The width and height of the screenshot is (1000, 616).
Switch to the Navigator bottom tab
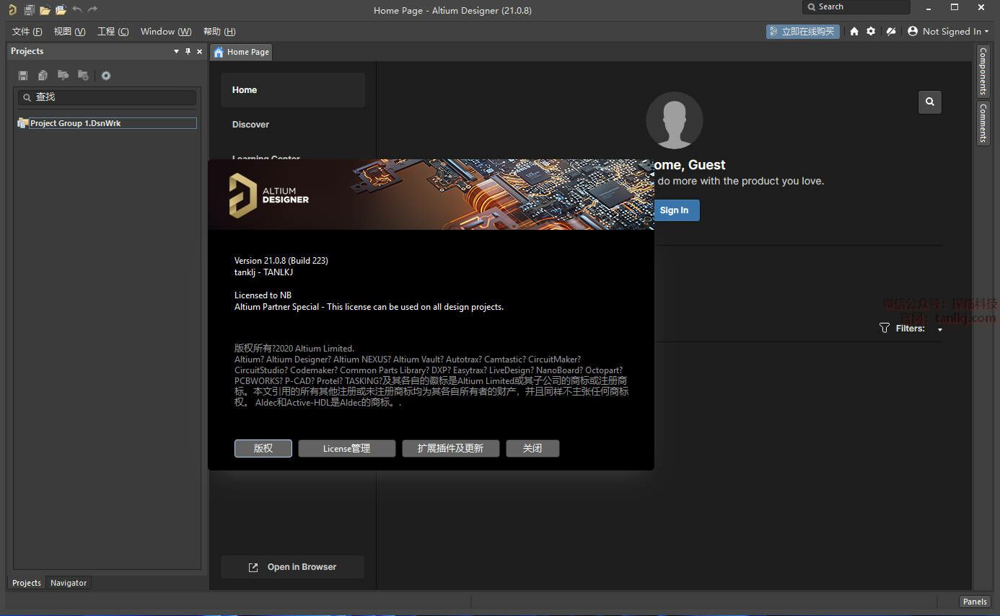point(69,583)
